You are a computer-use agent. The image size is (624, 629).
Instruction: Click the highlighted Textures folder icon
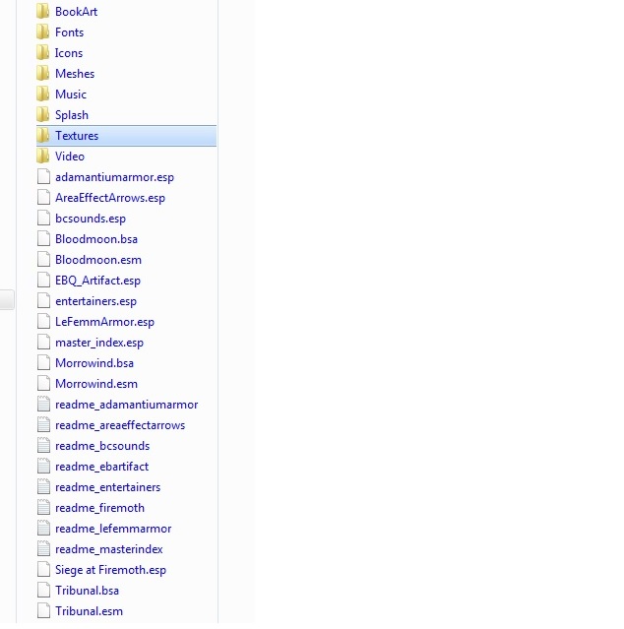(43, 136)
